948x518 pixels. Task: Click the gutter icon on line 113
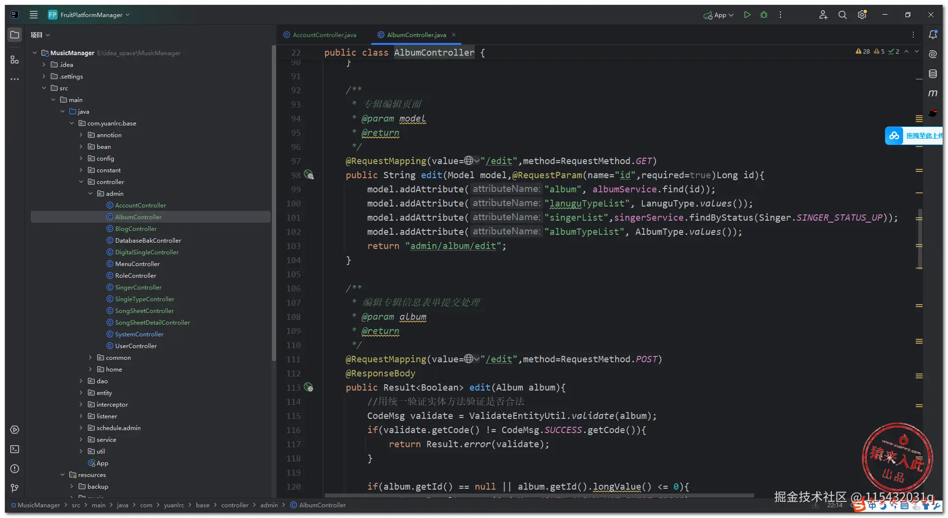(309, 387)
